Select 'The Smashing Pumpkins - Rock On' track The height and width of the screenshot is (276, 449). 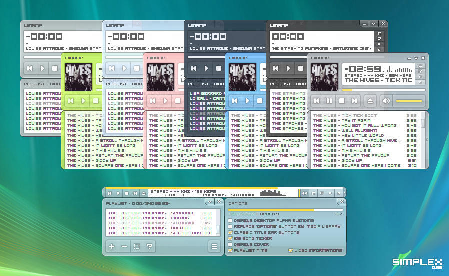160,228
